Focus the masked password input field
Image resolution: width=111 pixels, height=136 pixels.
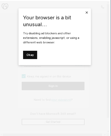pos(53,67)
